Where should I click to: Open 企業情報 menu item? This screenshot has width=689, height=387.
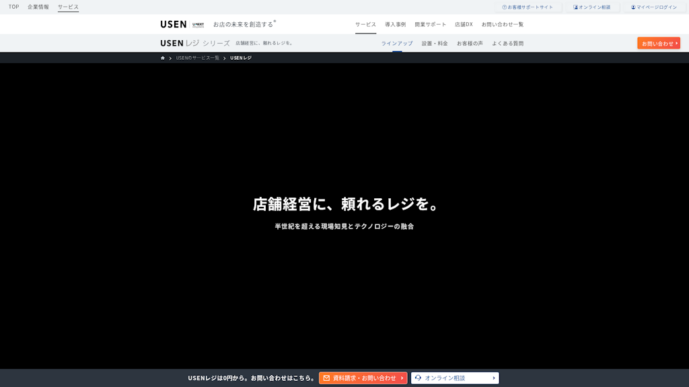coord(38,7)
